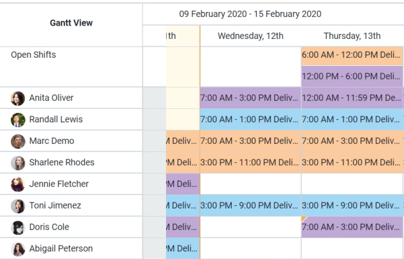This screenshot has height=259, width=404.
Task: Click the Open Shifts row label
Action: [x=33, y=54]
